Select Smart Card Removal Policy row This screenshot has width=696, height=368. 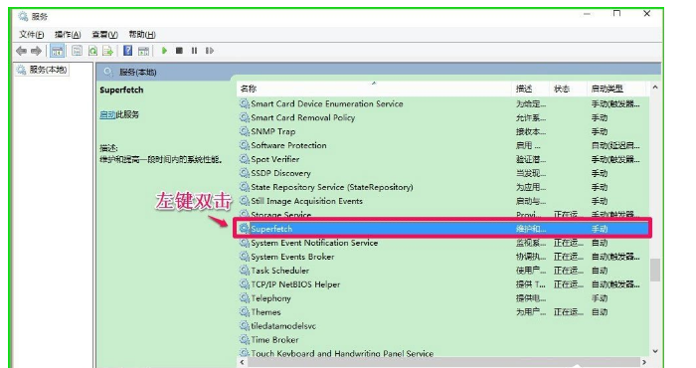click(302, 117)
